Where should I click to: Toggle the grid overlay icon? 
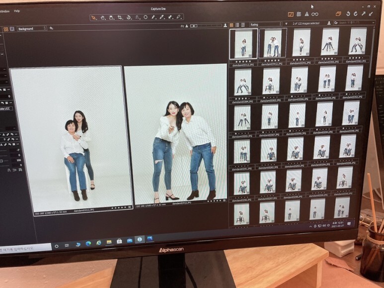(299, 14)
